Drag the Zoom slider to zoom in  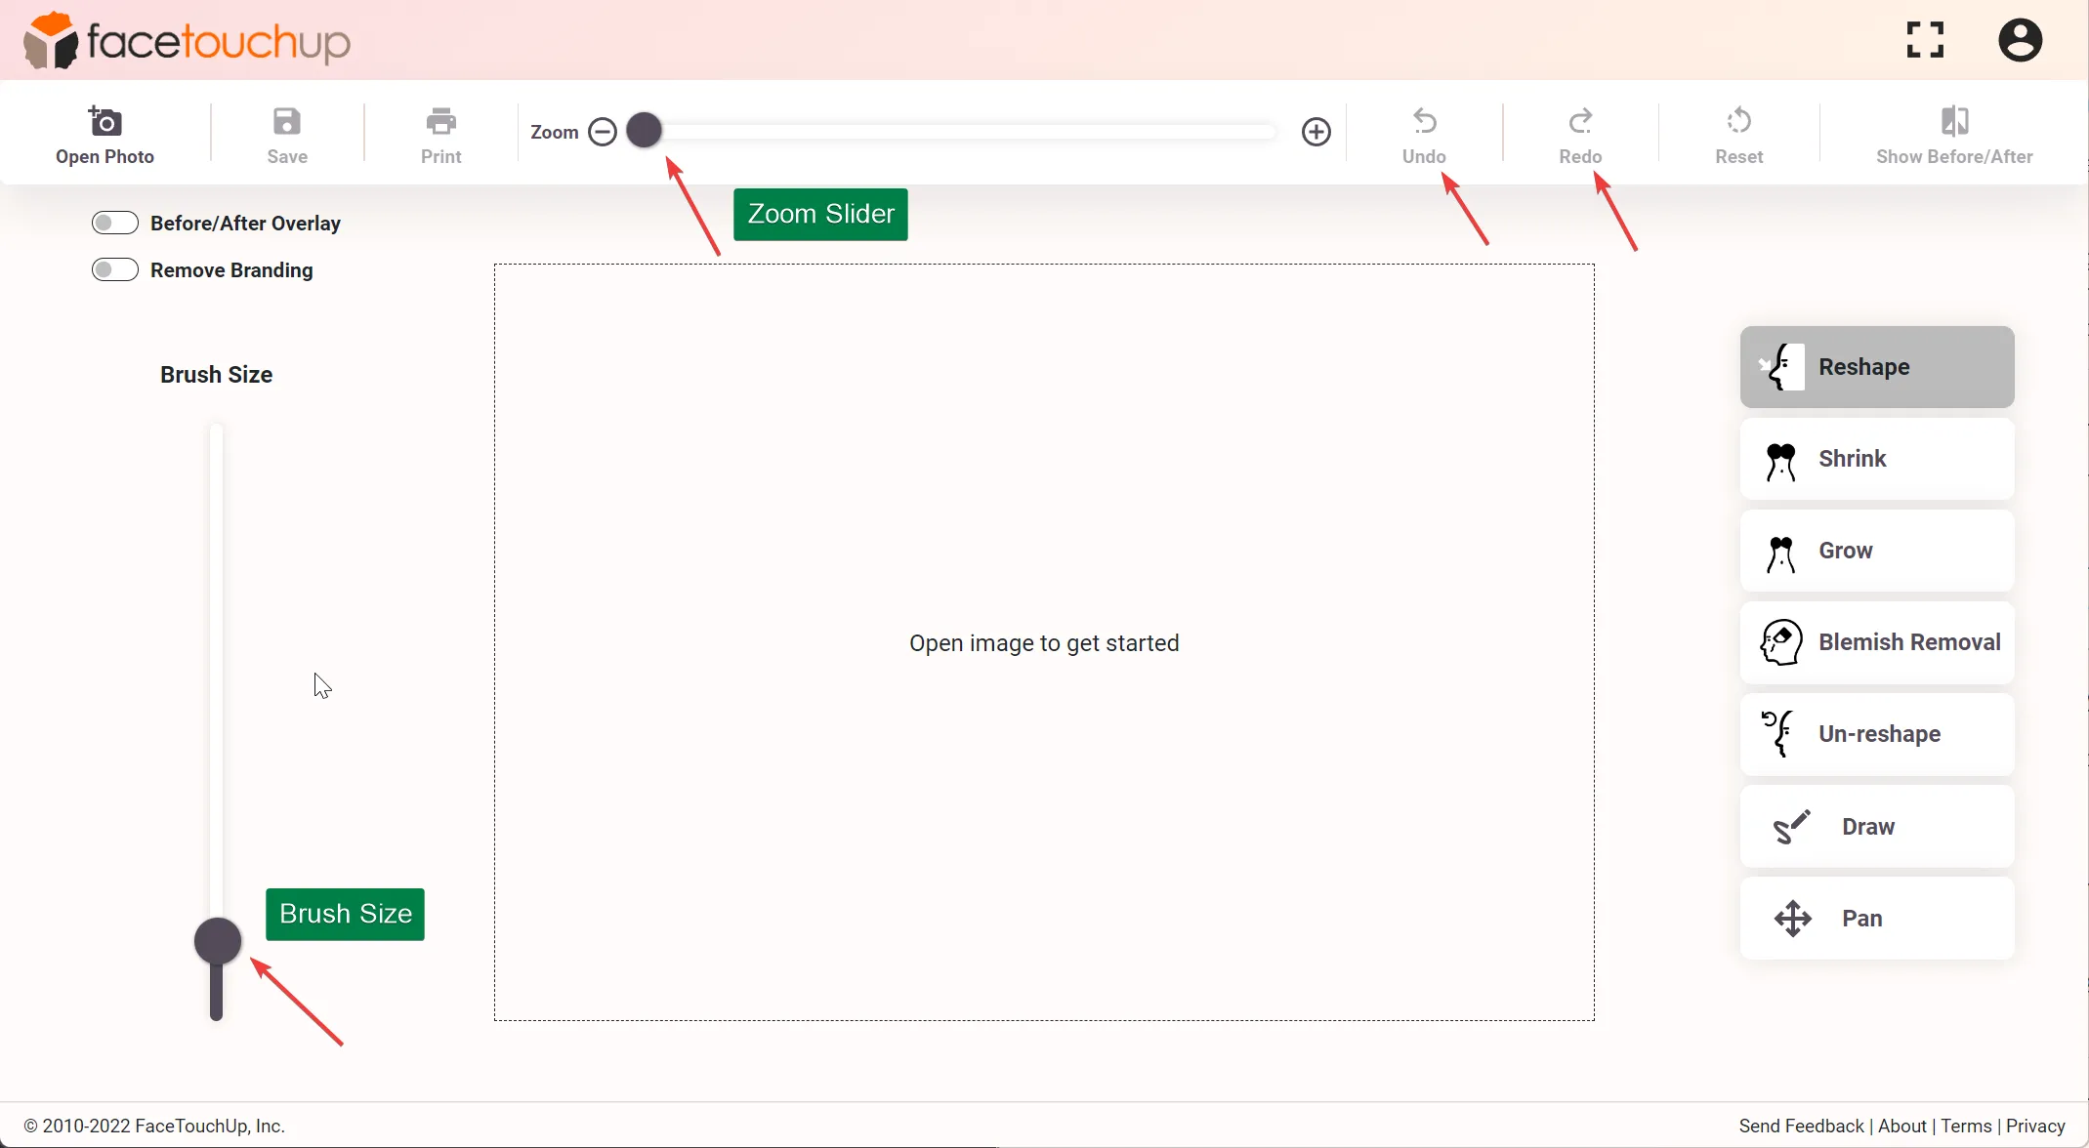[644, 132]
